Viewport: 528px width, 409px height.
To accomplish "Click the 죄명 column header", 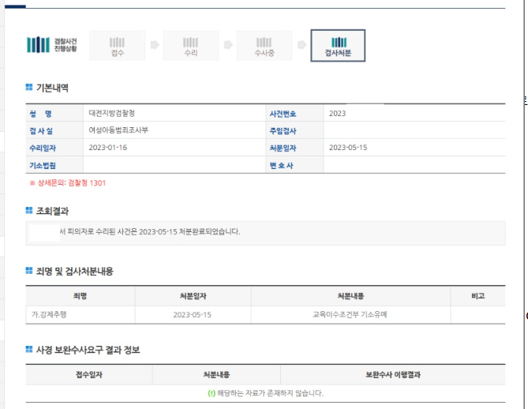I will [80, 296].
